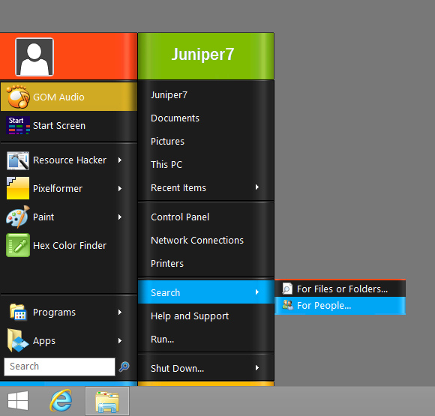Click the Windows Start button

point(18,401)
